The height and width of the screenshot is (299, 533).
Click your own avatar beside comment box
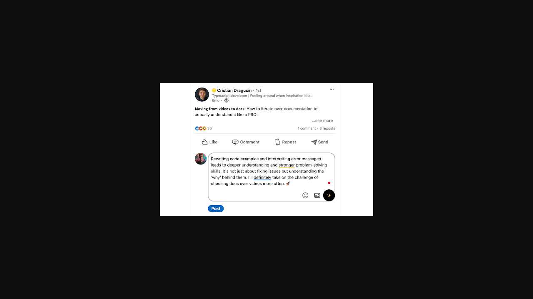click(x=201, y=159)
